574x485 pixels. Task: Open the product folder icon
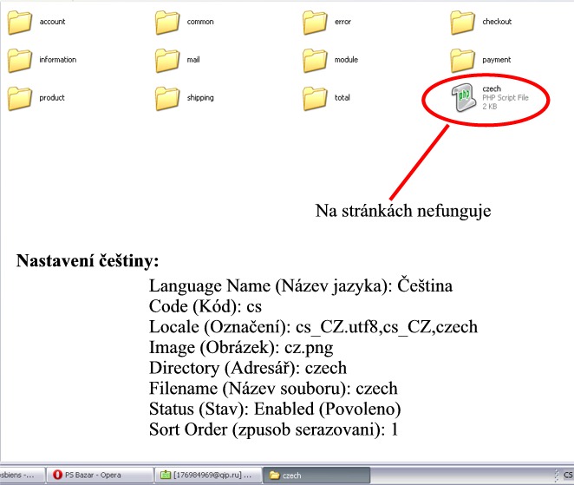coord(20,99)
